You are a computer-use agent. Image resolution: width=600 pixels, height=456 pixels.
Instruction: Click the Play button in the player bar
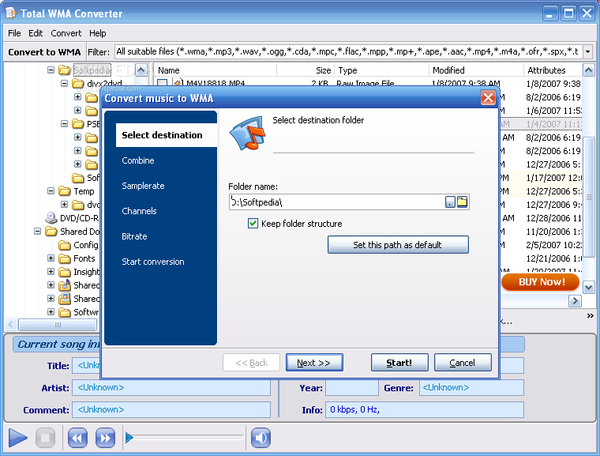[x=17, y=438]
